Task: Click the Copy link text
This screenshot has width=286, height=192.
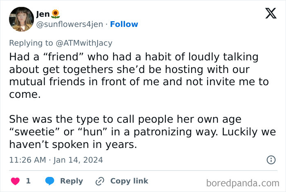Action: [x=130, y=181]
